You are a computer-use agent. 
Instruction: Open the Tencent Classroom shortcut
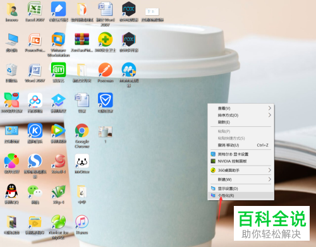tap(58, 100)
